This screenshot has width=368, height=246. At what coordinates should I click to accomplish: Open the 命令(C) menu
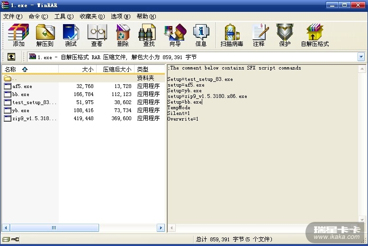coord(38,17)
